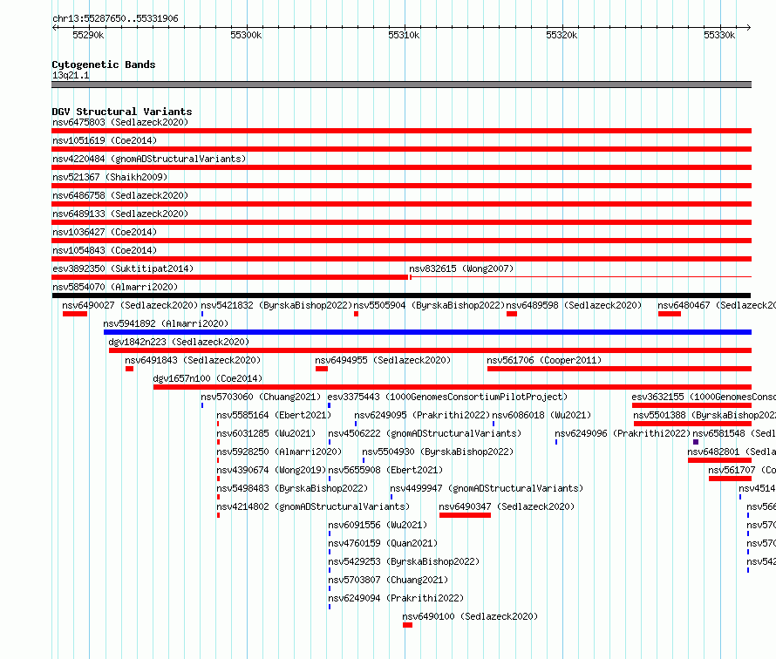Click nsv5504930 (ByrskaBishop2022) label
This screenshot has height=659, width=776.
tap(438, 452)
